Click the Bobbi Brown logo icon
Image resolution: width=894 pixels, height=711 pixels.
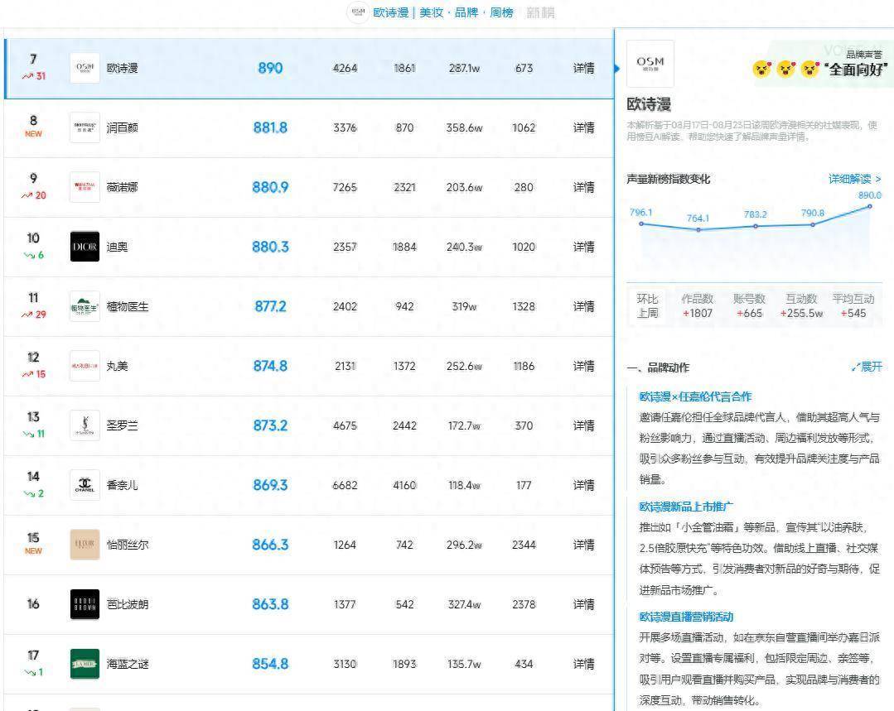tap(85, 604)
